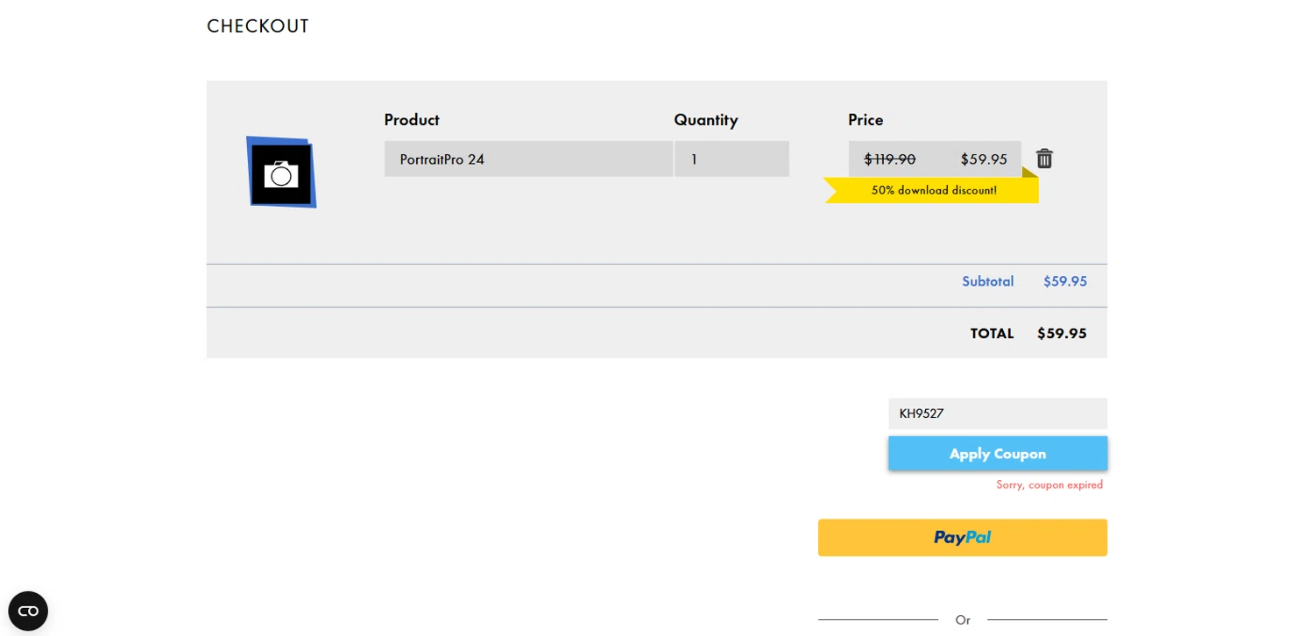Click the struck-through $119.90 original price
Image resolution: width=1314 pixels, height=636 pixels.
click(890, 159)
